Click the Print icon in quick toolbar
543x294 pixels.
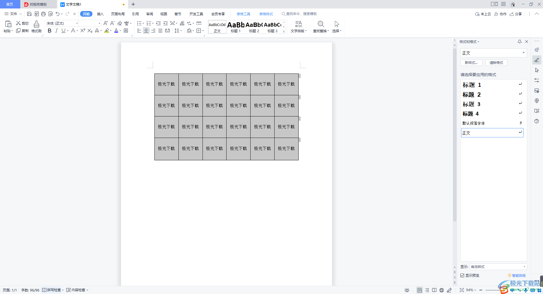tap(43, 14)
